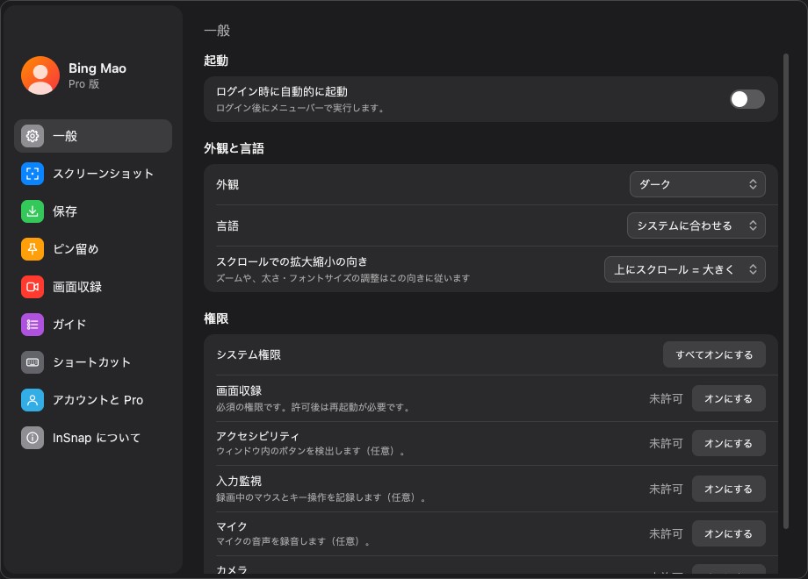Open the 外観 ダーク dropdown

pos(697,184)
